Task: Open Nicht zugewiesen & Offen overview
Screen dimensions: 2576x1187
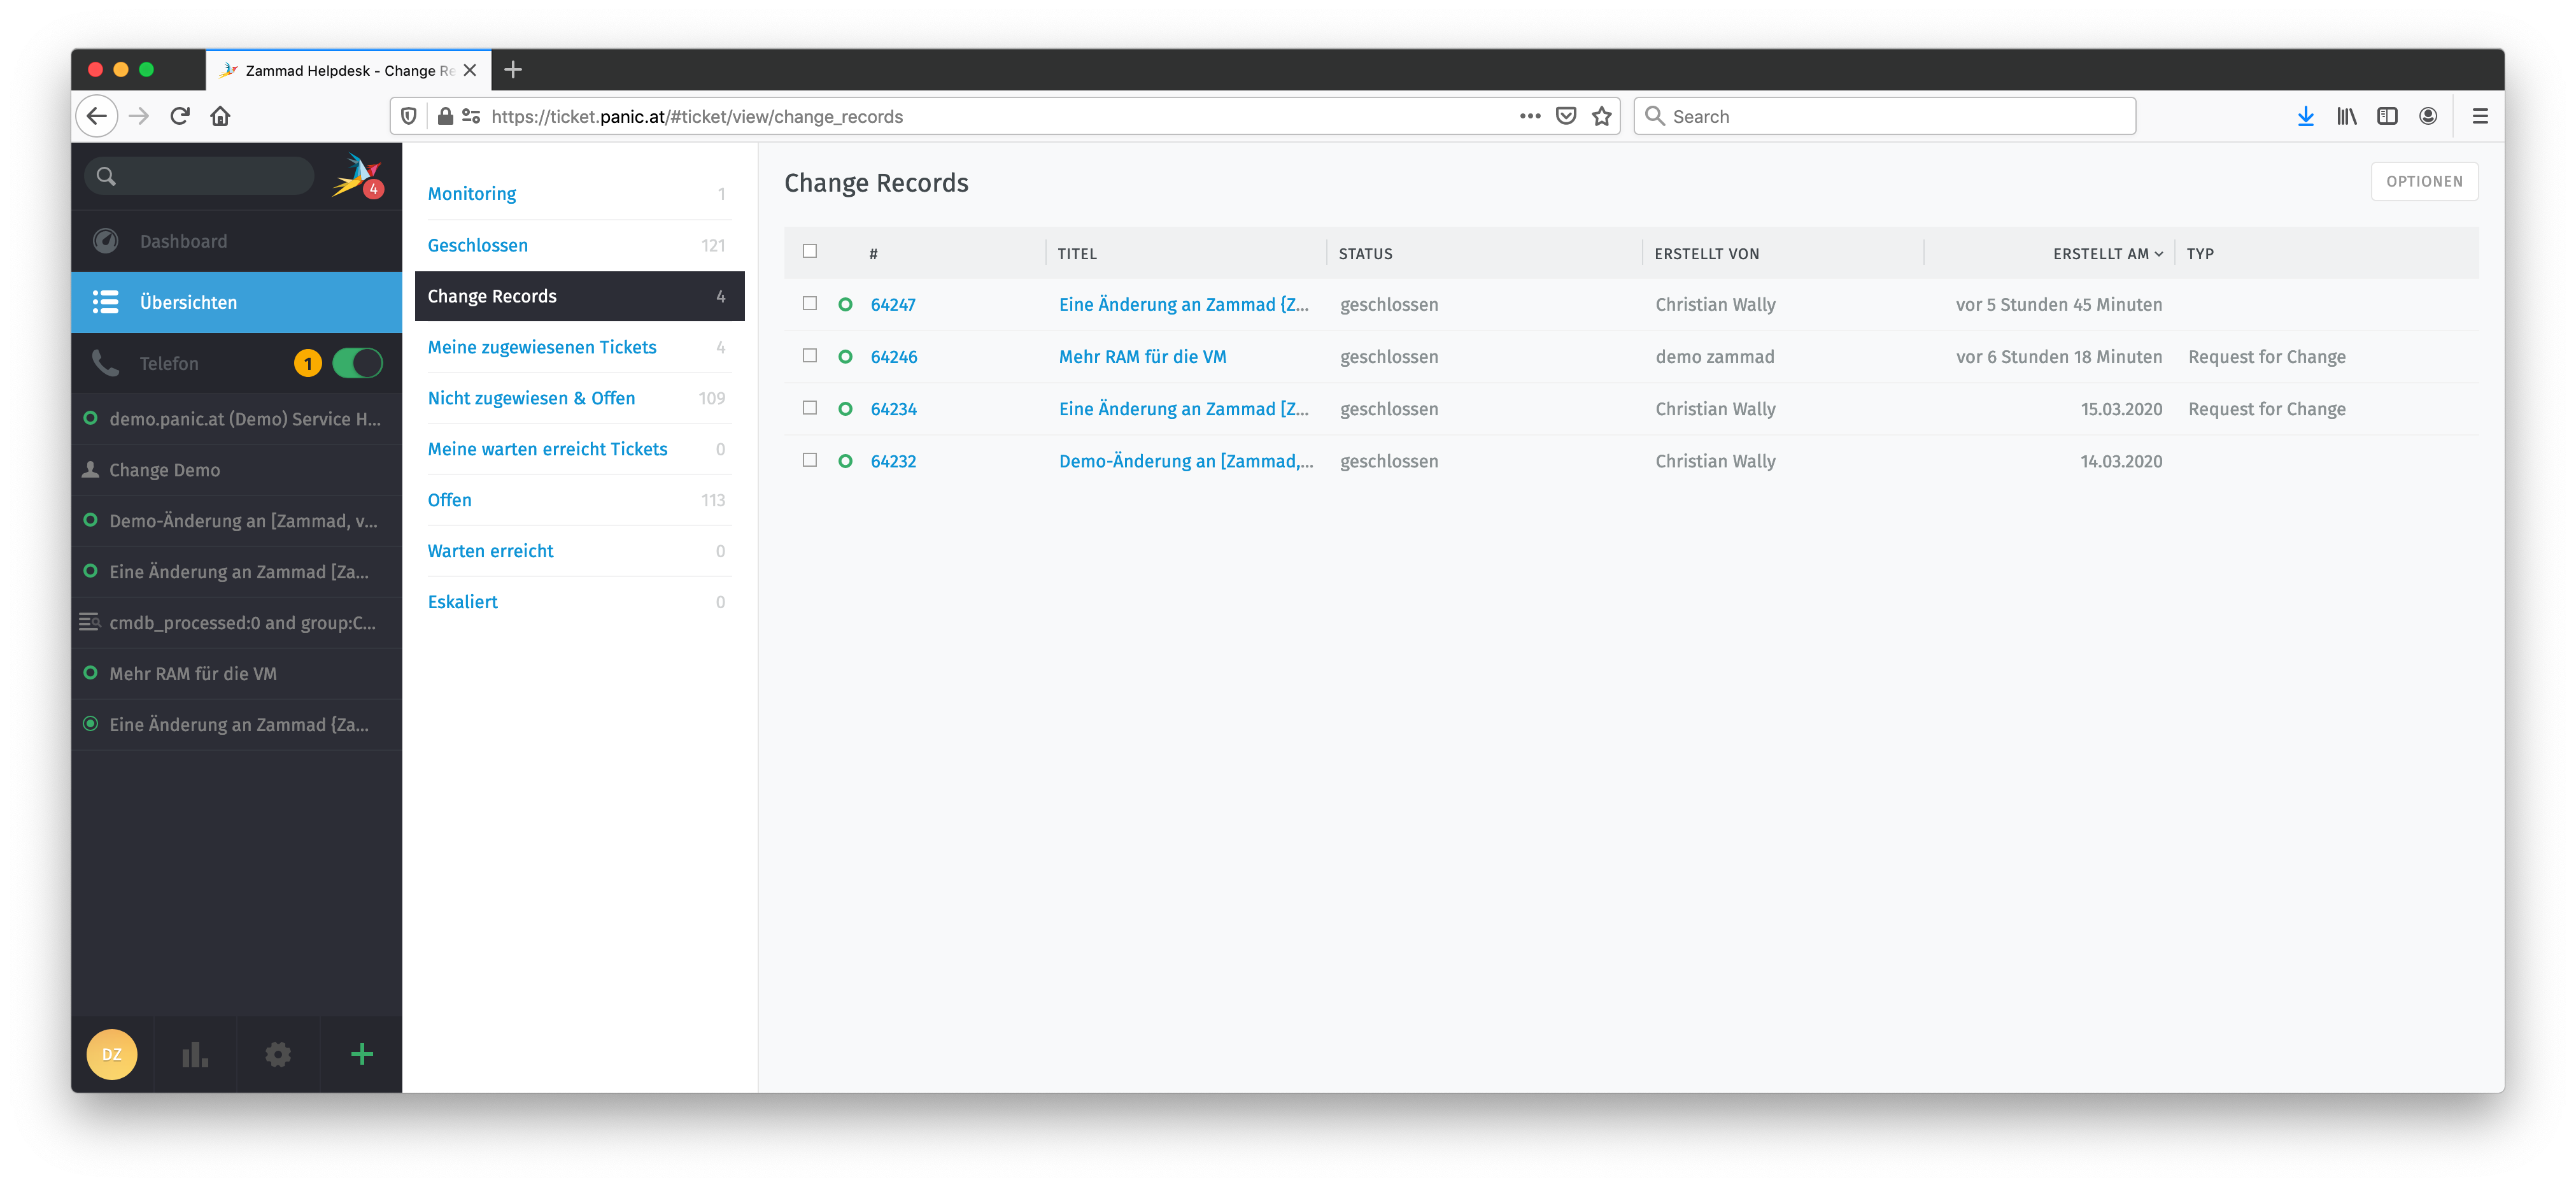Action: click(531, 398)
